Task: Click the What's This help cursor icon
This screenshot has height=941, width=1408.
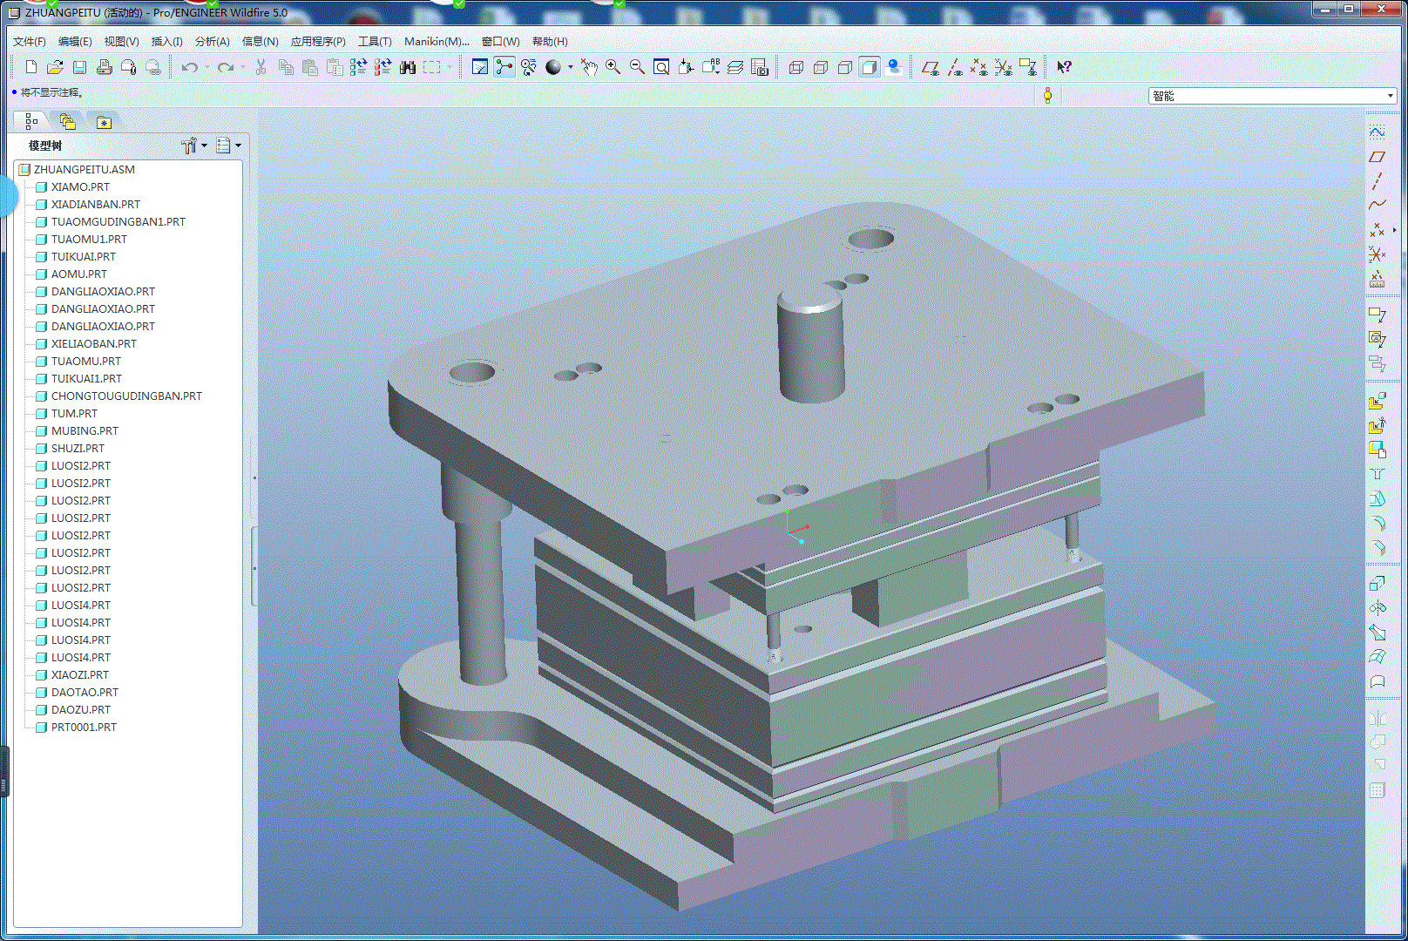Action: click(x=1064, y=67)
